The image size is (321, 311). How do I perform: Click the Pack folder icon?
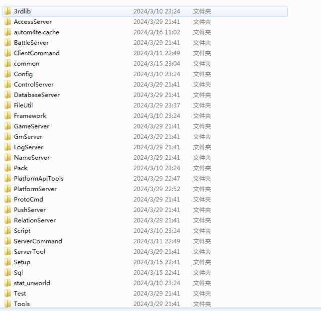(7, 168)
